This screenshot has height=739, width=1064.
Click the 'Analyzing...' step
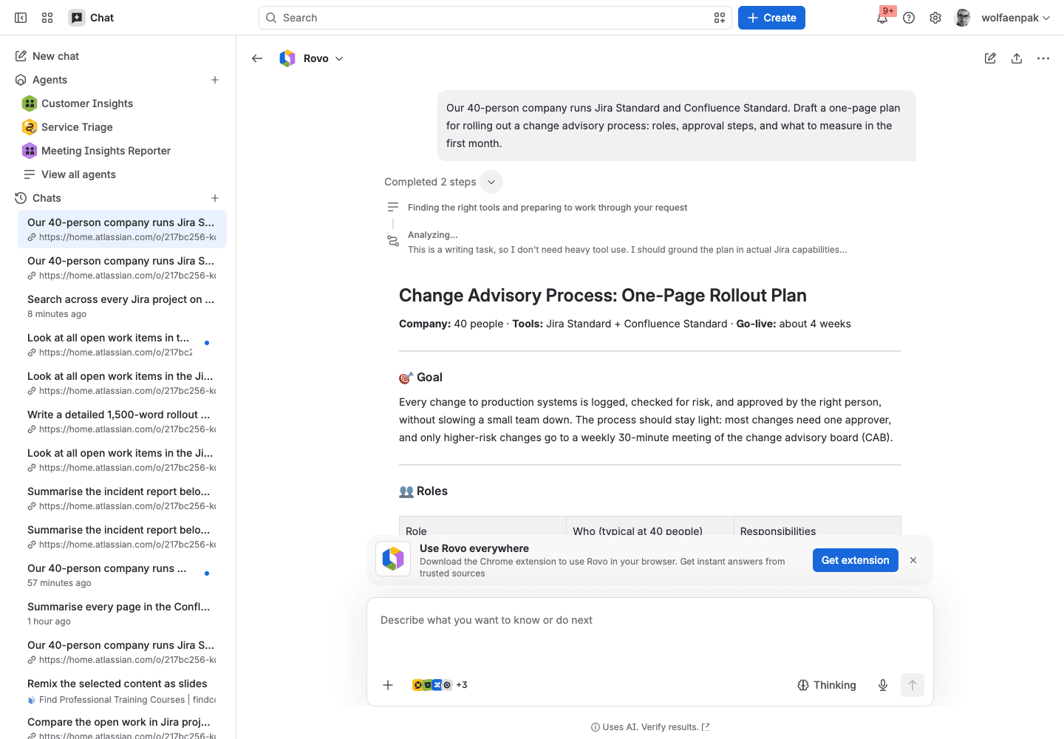tap(433, 235)
